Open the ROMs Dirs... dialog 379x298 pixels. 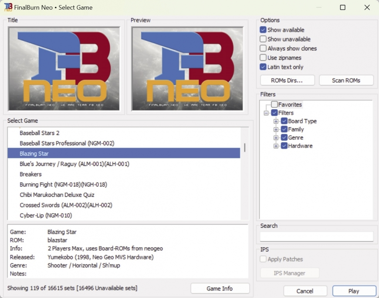click(x=287, y=80)
